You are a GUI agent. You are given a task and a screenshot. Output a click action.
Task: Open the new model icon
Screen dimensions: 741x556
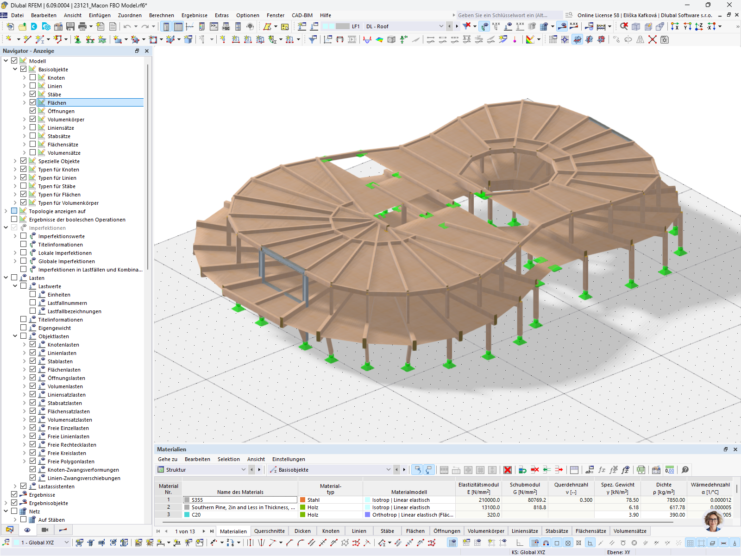(10, 26)
